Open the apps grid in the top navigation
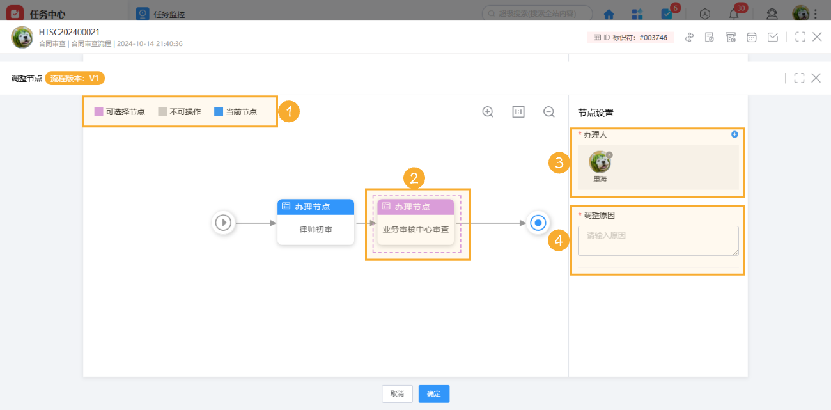The height and width of the screenshot is (410, 831). 636,13
